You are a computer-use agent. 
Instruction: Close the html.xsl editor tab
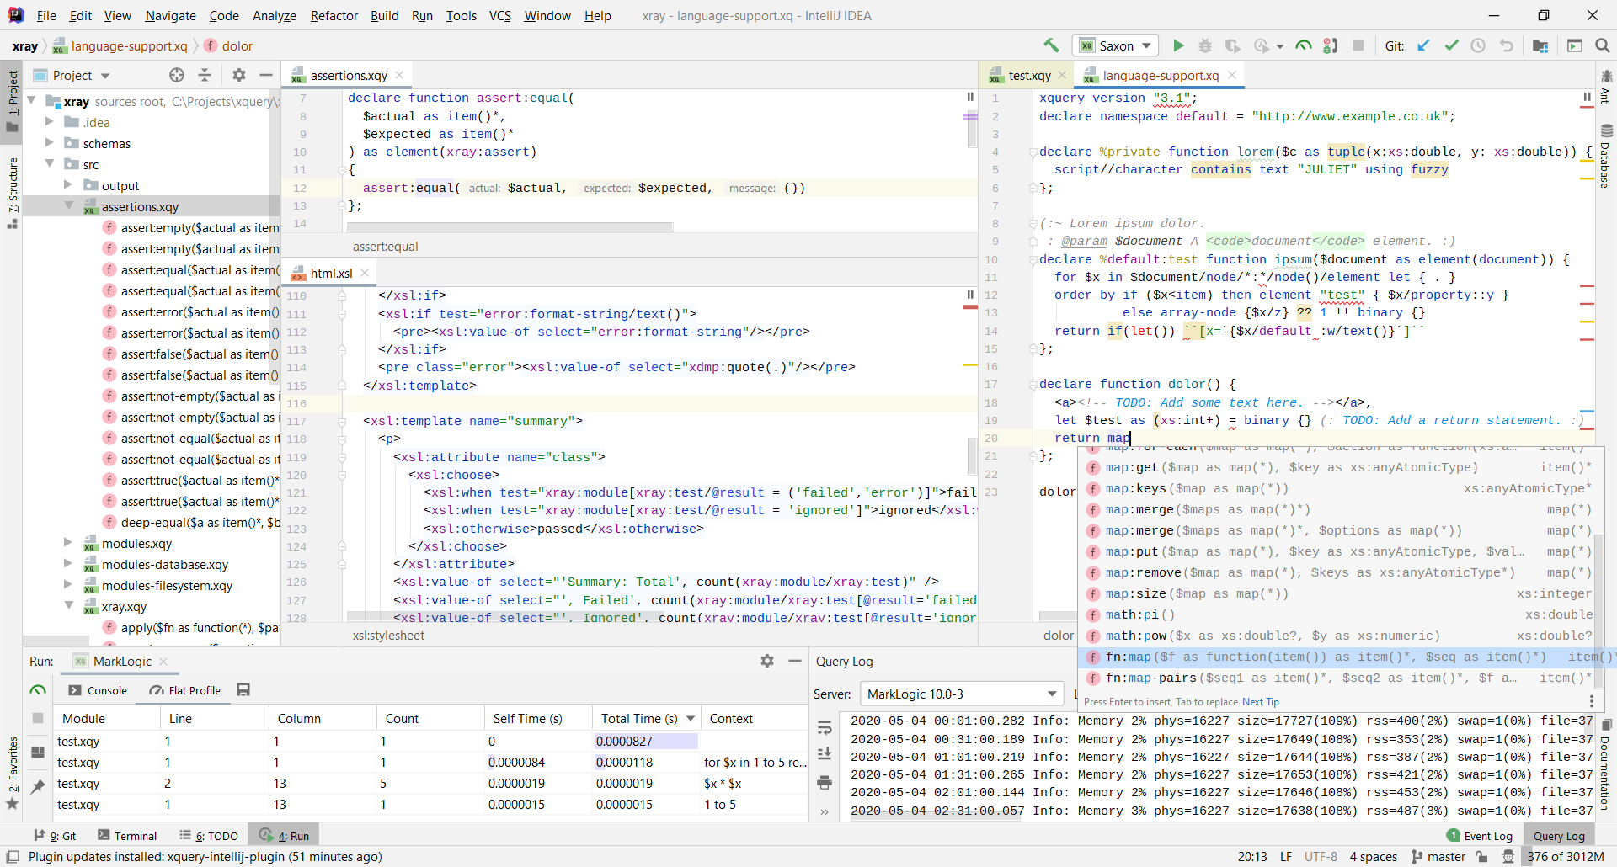pyautogui.click(x=365, y=273)
